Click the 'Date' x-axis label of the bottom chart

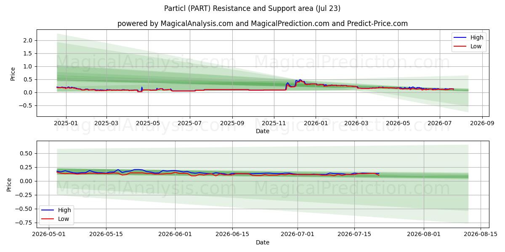tap(263, 242)
